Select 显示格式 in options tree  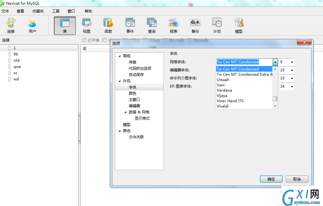click(142, 118)
